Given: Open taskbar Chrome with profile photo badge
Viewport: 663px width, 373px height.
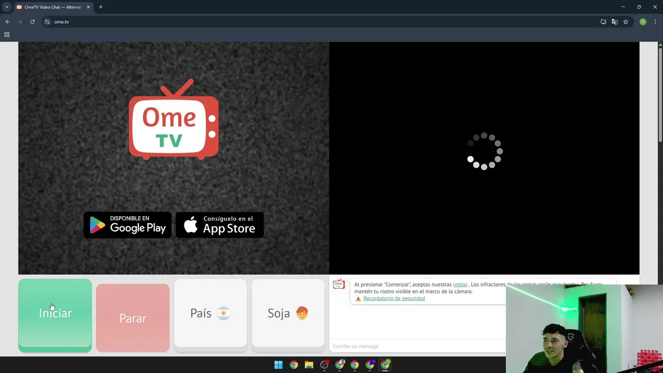Looking at the screenshot, I should [340, 365].
